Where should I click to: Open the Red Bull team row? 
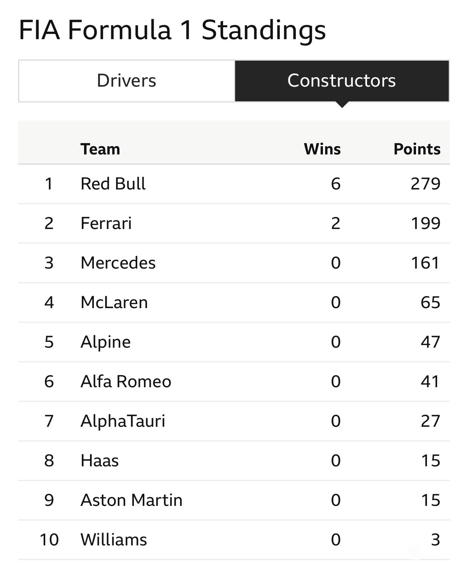pyautogui.click(x=234, y=184)
